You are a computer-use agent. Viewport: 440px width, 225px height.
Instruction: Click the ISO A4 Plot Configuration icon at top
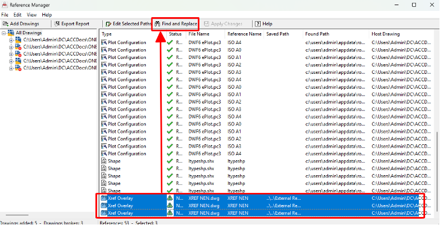(104, 42)
